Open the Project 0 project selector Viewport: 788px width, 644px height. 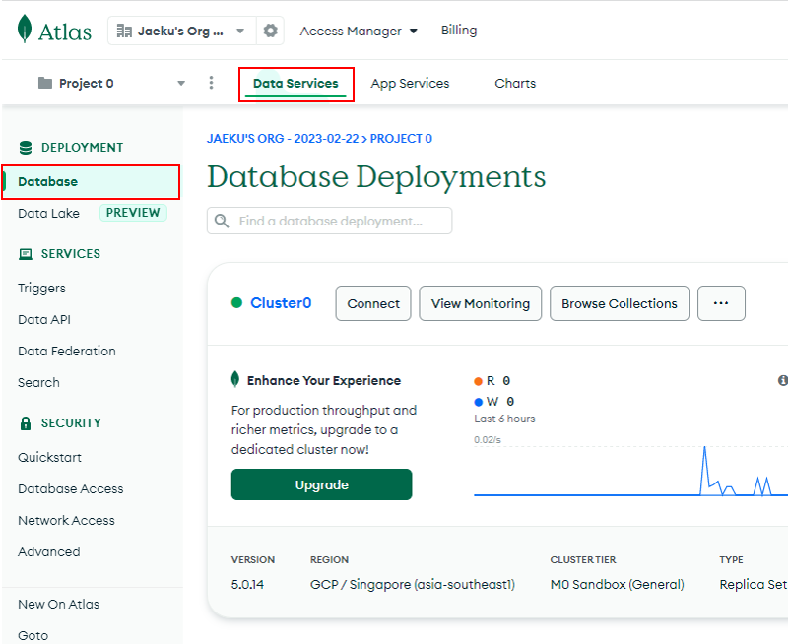pyautogui.click(x=111, y=83)
